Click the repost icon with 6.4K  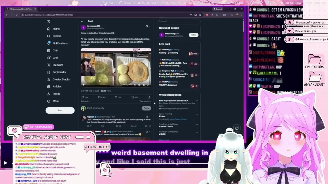tap(101, 97)
